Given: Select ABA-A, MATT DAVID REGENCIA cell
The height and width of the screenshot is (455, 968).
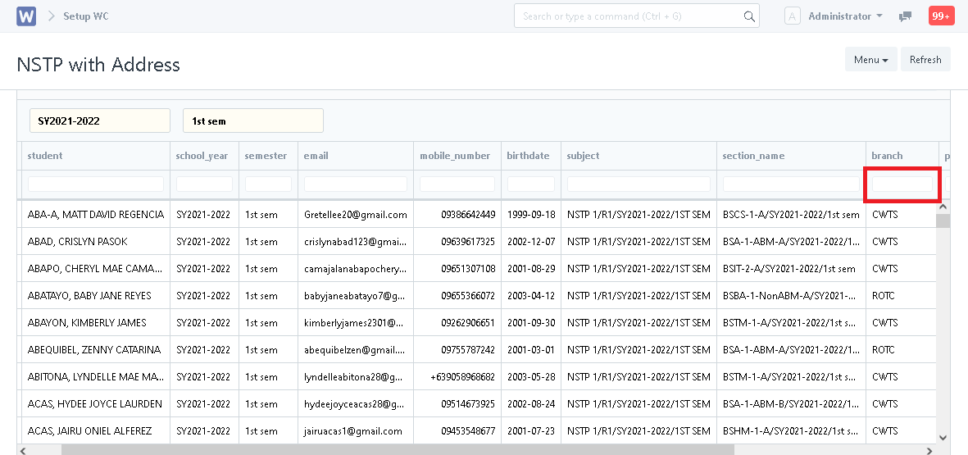Looking at the screenshot, I should pos(96,215).
